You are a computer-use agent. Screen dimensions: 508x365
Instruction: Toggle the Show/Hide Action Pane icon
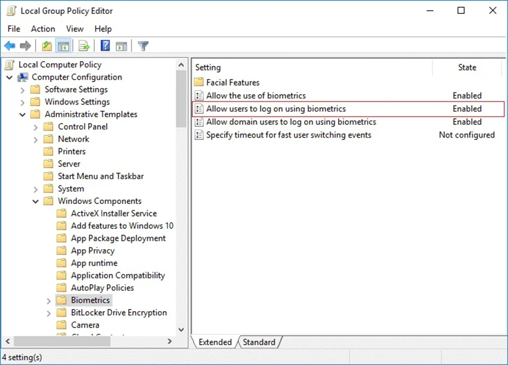click(x=122, y=46)
